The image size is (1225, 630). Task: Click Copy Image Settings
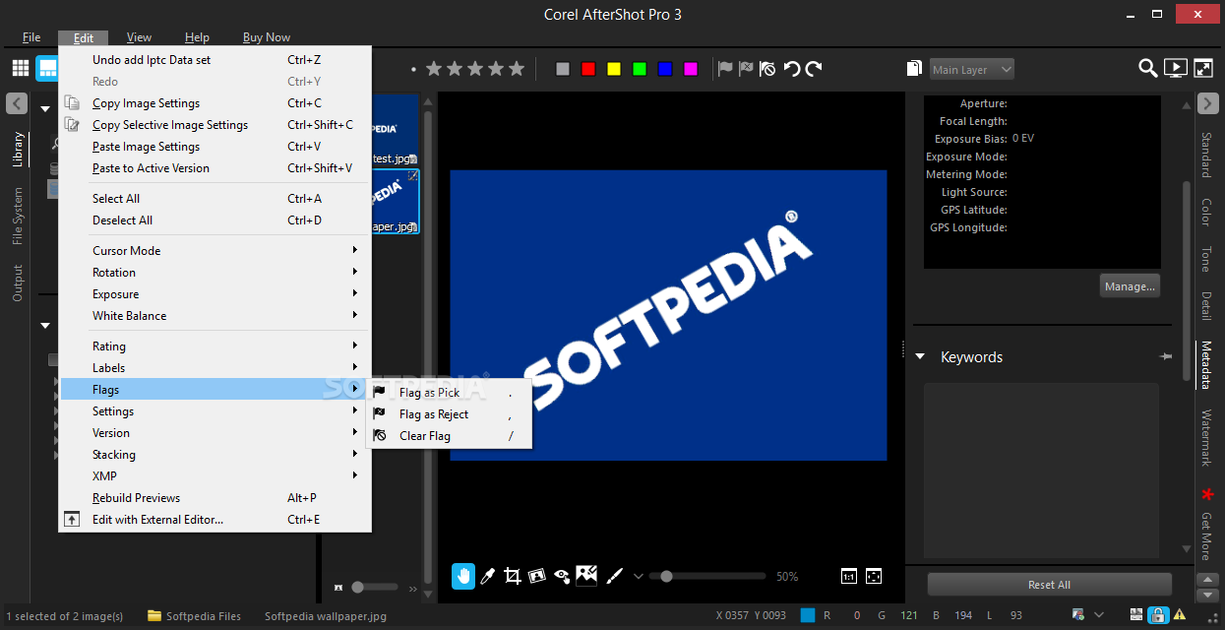(x=215, y=102)
